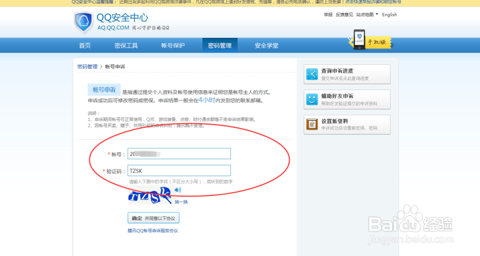Select the 密码管理 nav tab
Screen dimensions: 480x256
point(220,46)
